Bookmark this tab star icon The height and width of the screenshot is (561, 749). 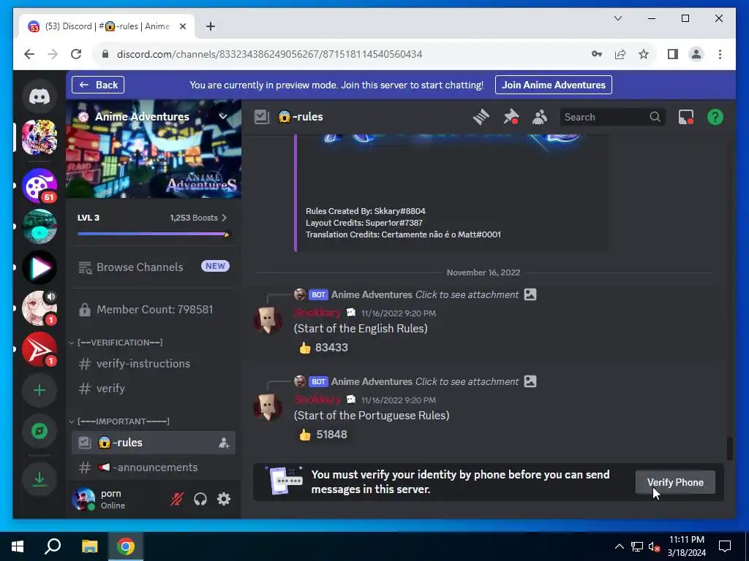(644, 54)
